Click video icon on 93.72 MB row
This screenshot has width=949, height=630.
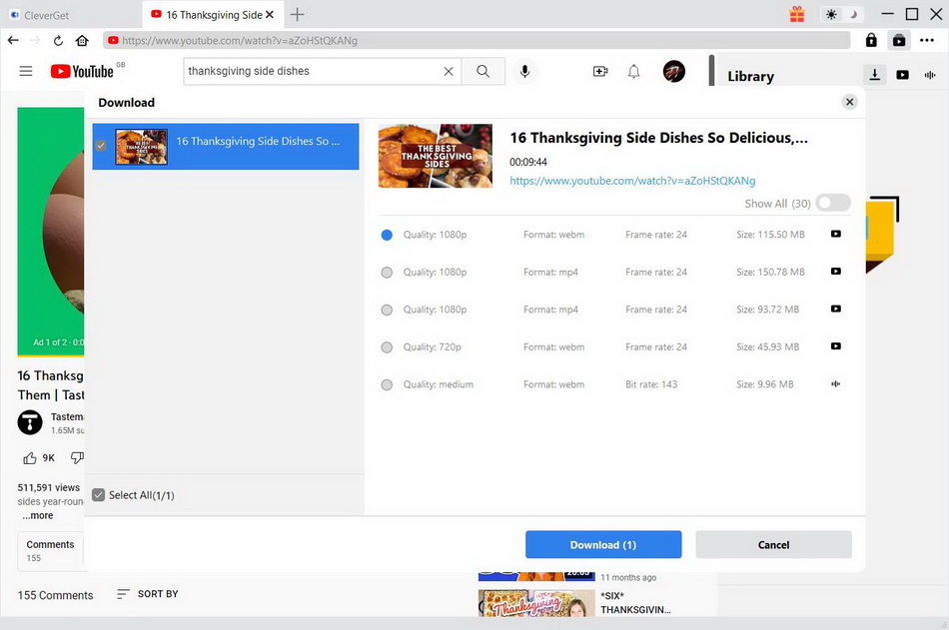coord(836,309)
